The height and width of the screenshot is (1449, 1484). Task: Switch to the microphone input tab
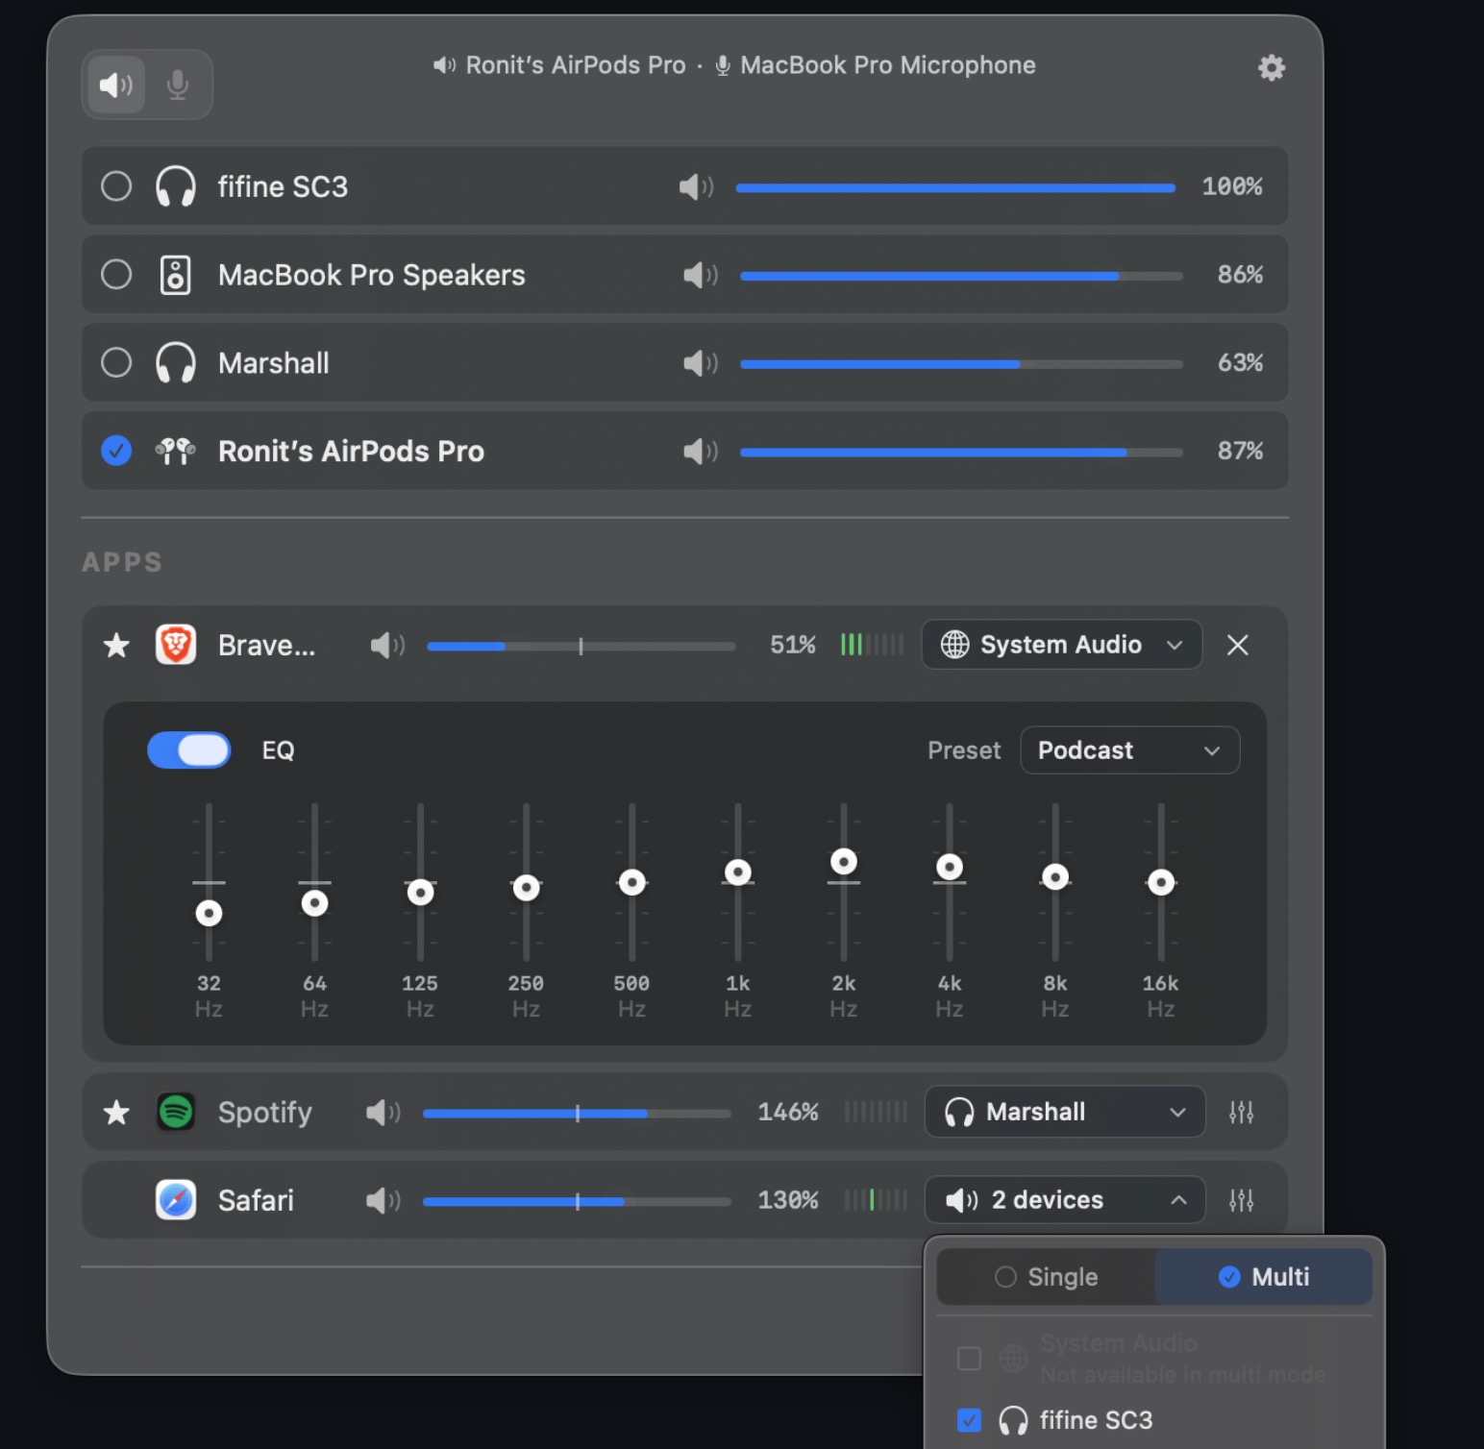tap(178, 85)
